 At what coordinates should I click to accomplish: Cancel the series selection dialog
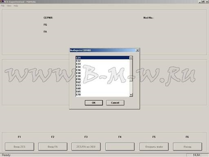(x=115, y=103)
